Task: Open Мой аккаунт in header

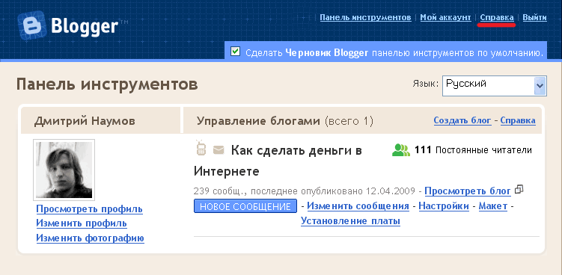Action: click(x=445, y=17)
